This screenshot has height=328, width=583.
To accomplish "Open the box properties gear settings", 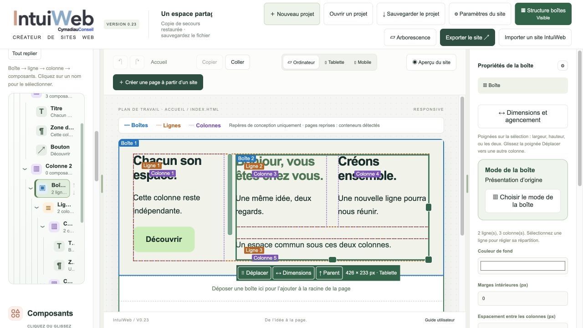I will 563,66.
